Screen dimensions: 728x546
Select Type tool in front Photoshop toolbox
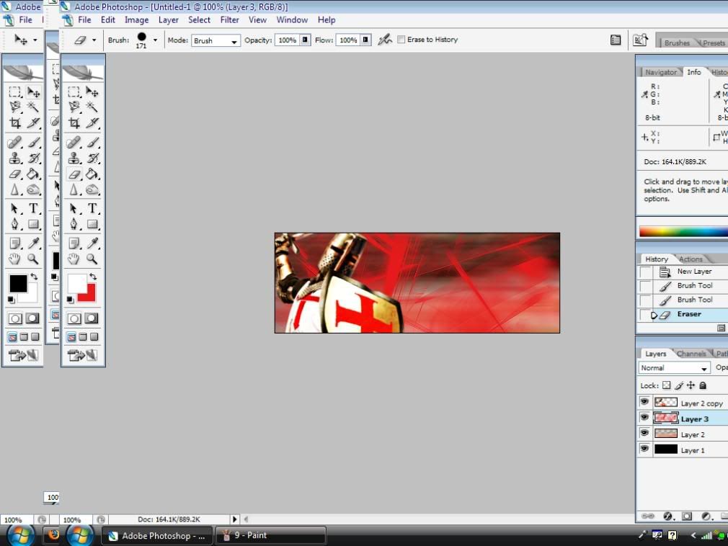(92, 208)
